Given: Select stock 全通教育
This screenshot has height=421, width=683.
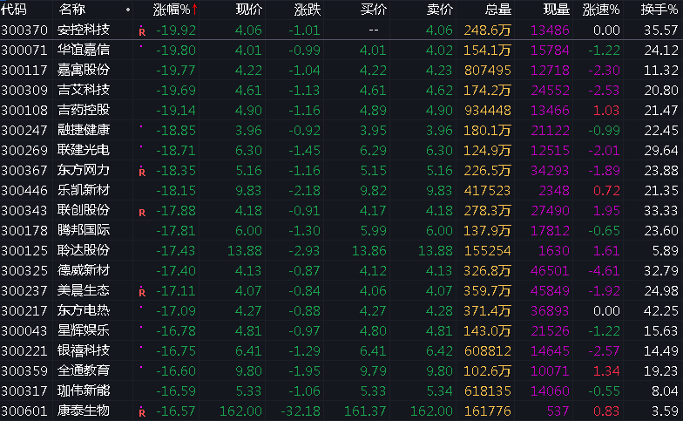Looking at the screenshot, I should 84,370.
